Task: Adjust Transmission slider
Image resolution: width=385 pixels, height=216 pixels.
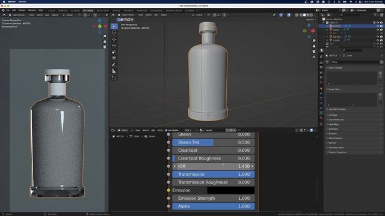Action: pyautogui.click(x=214, y=175)
